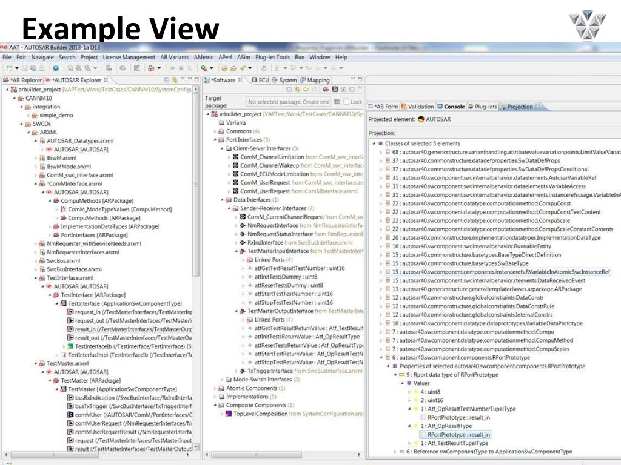Click the comMUser port icon
This screenshot has height=465, width=621.
coord(70,415)
